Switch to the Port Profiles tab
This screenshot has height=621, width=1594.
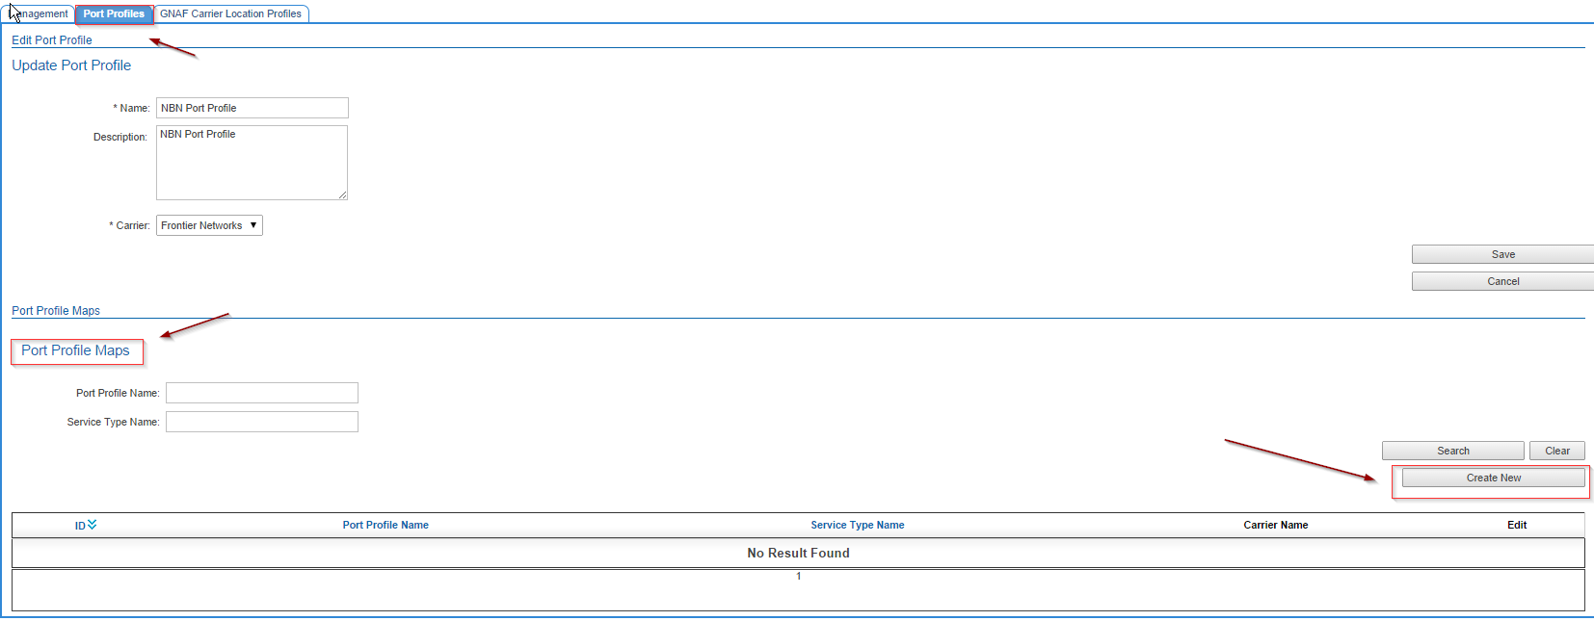pyautogui.click(x=114, y=13)
